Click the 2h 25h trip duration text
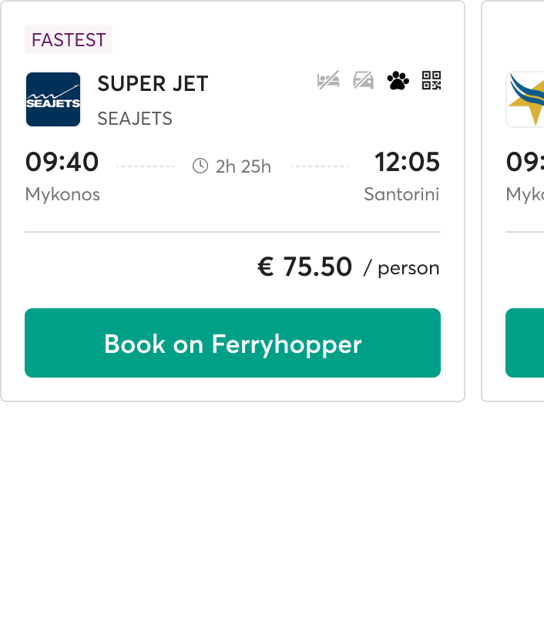This screenshot has width=544, height=638. tap(243, 166)
